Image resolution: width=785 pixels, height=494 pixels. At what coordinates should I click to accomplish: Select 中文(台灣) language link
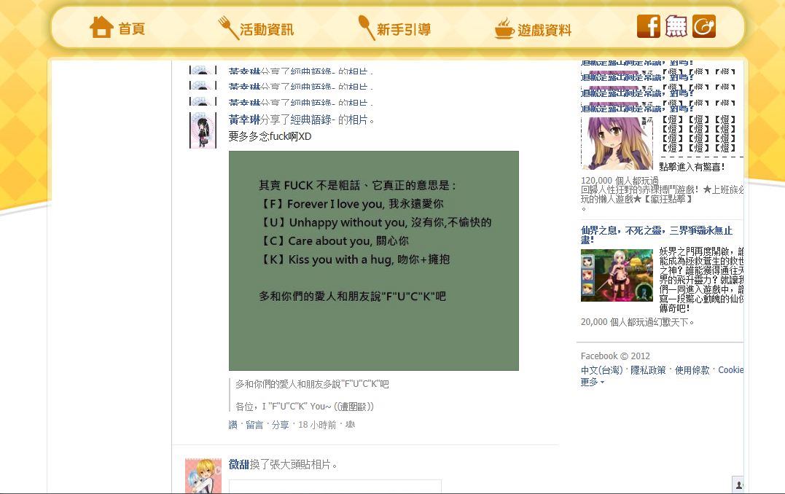tap(601, 370)
